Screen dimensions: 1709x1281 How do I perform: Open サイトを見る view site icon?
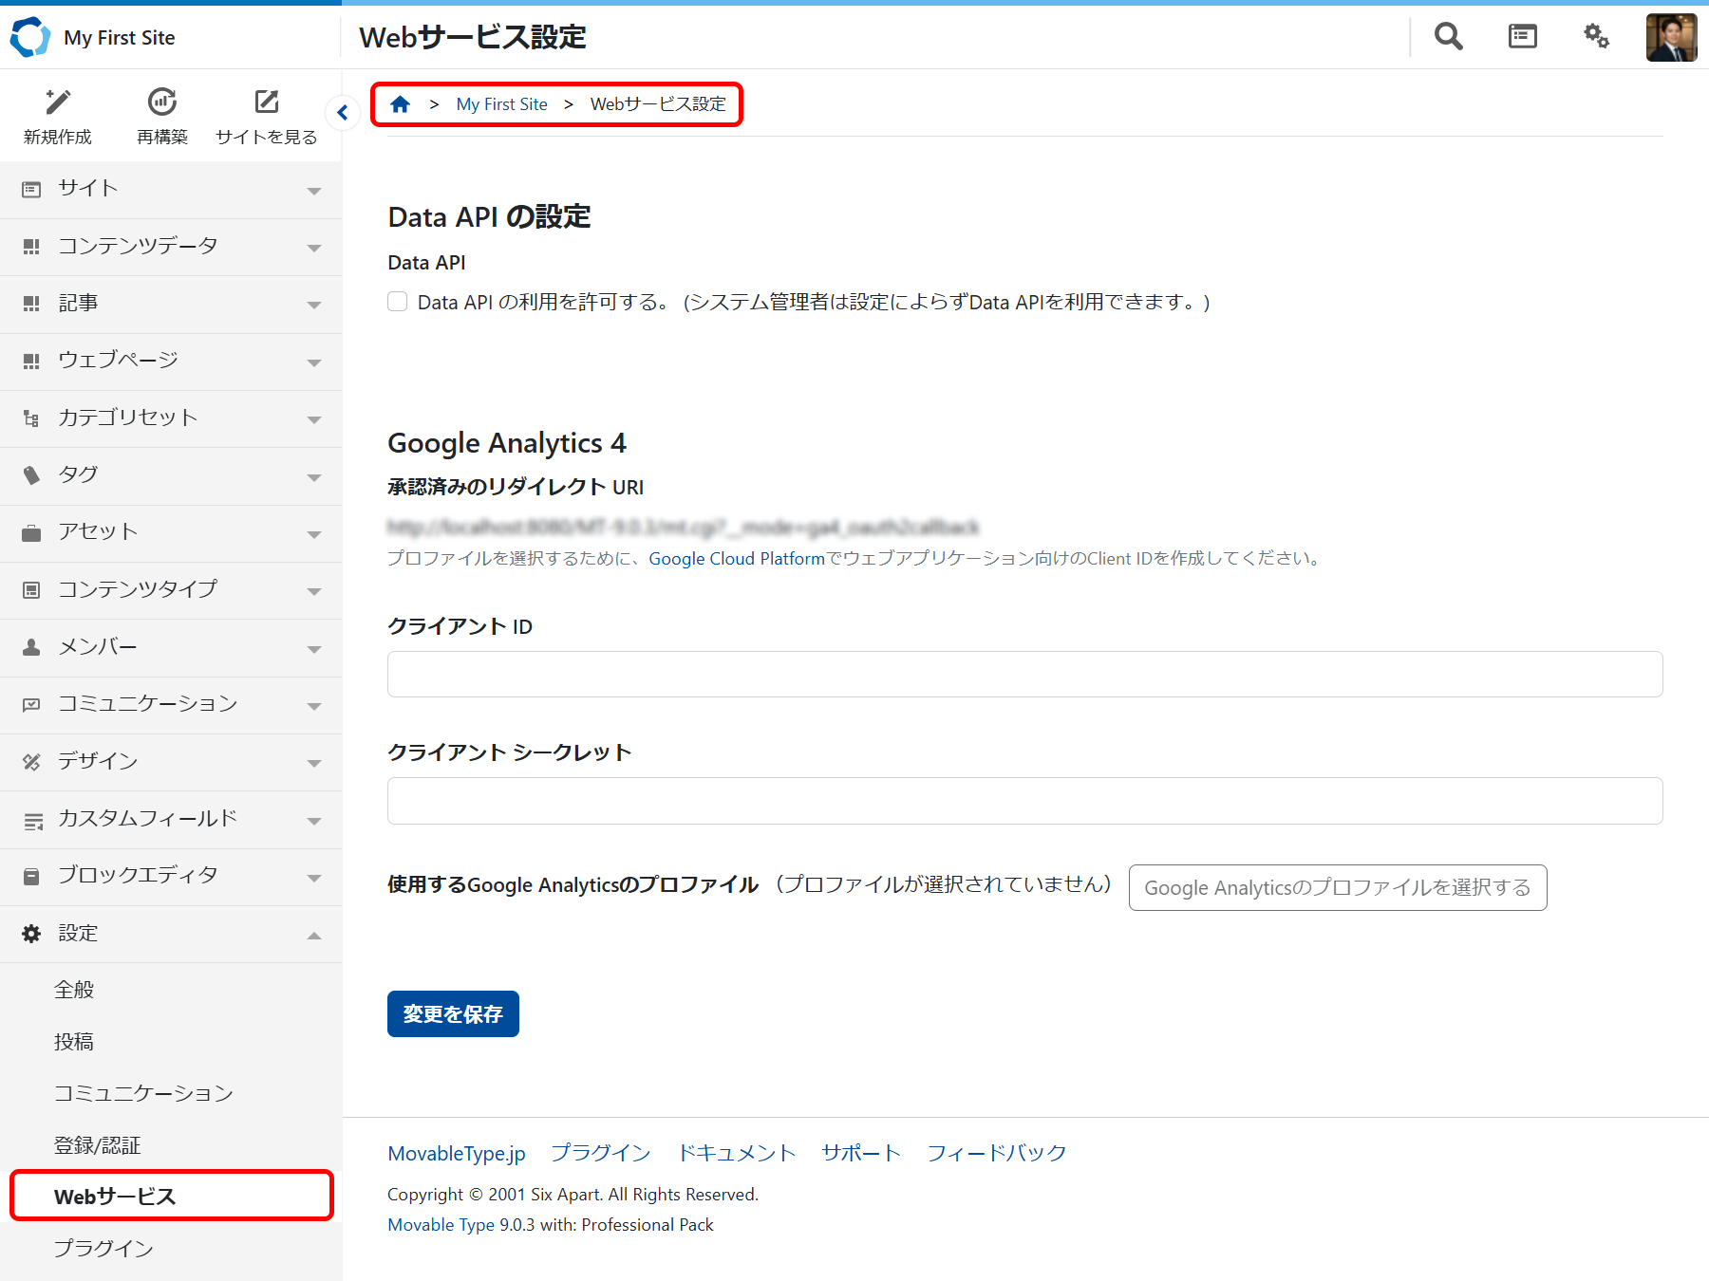click(x=267, y=102)
